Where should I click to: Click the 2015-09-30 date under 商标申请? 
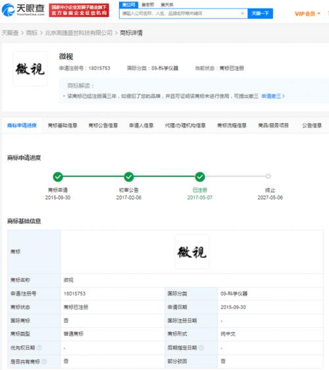click(x=58, y=198)
